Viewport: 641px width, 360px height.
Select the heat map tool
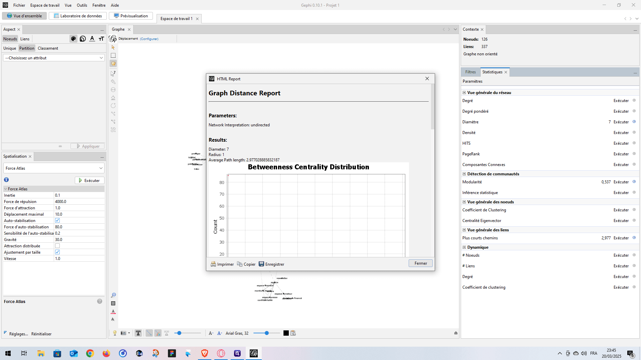113,130
